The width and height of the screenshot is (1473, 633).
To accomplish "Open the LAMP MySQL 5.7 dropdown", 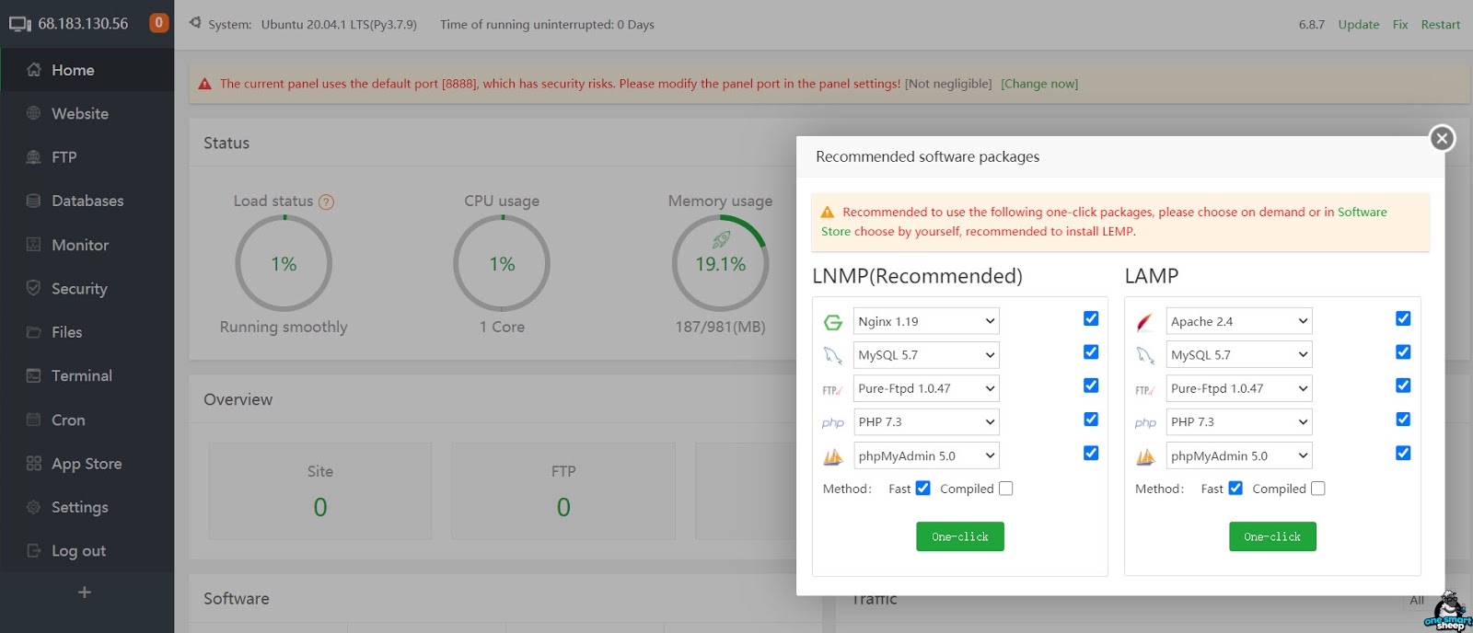I will 1239,355.
